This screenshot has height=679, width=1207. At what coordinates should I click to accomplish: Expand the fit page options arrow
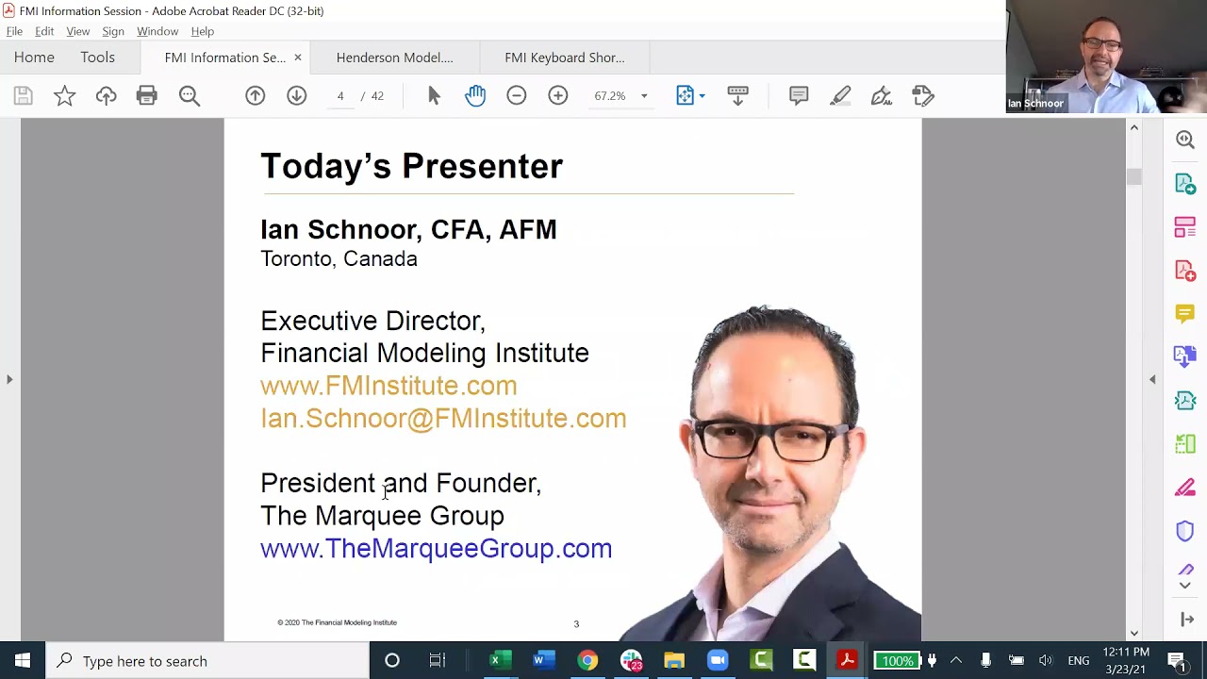[702, 96]
